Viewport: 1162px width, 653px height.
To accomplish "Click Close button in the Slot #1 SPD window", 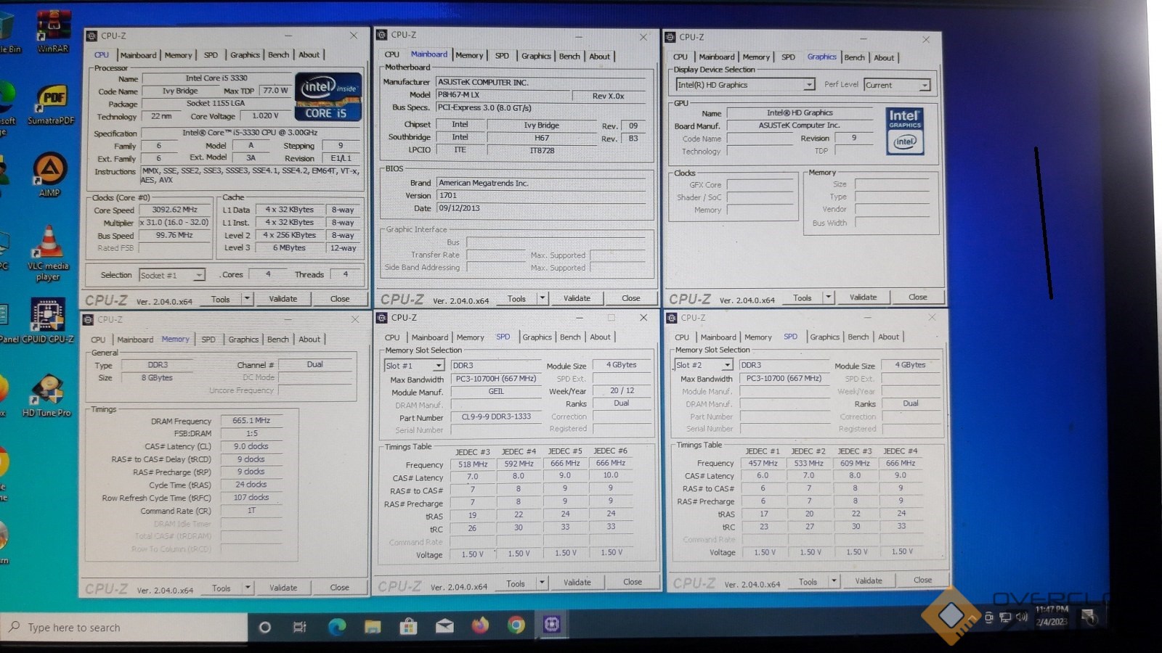I will coord(633,582).
